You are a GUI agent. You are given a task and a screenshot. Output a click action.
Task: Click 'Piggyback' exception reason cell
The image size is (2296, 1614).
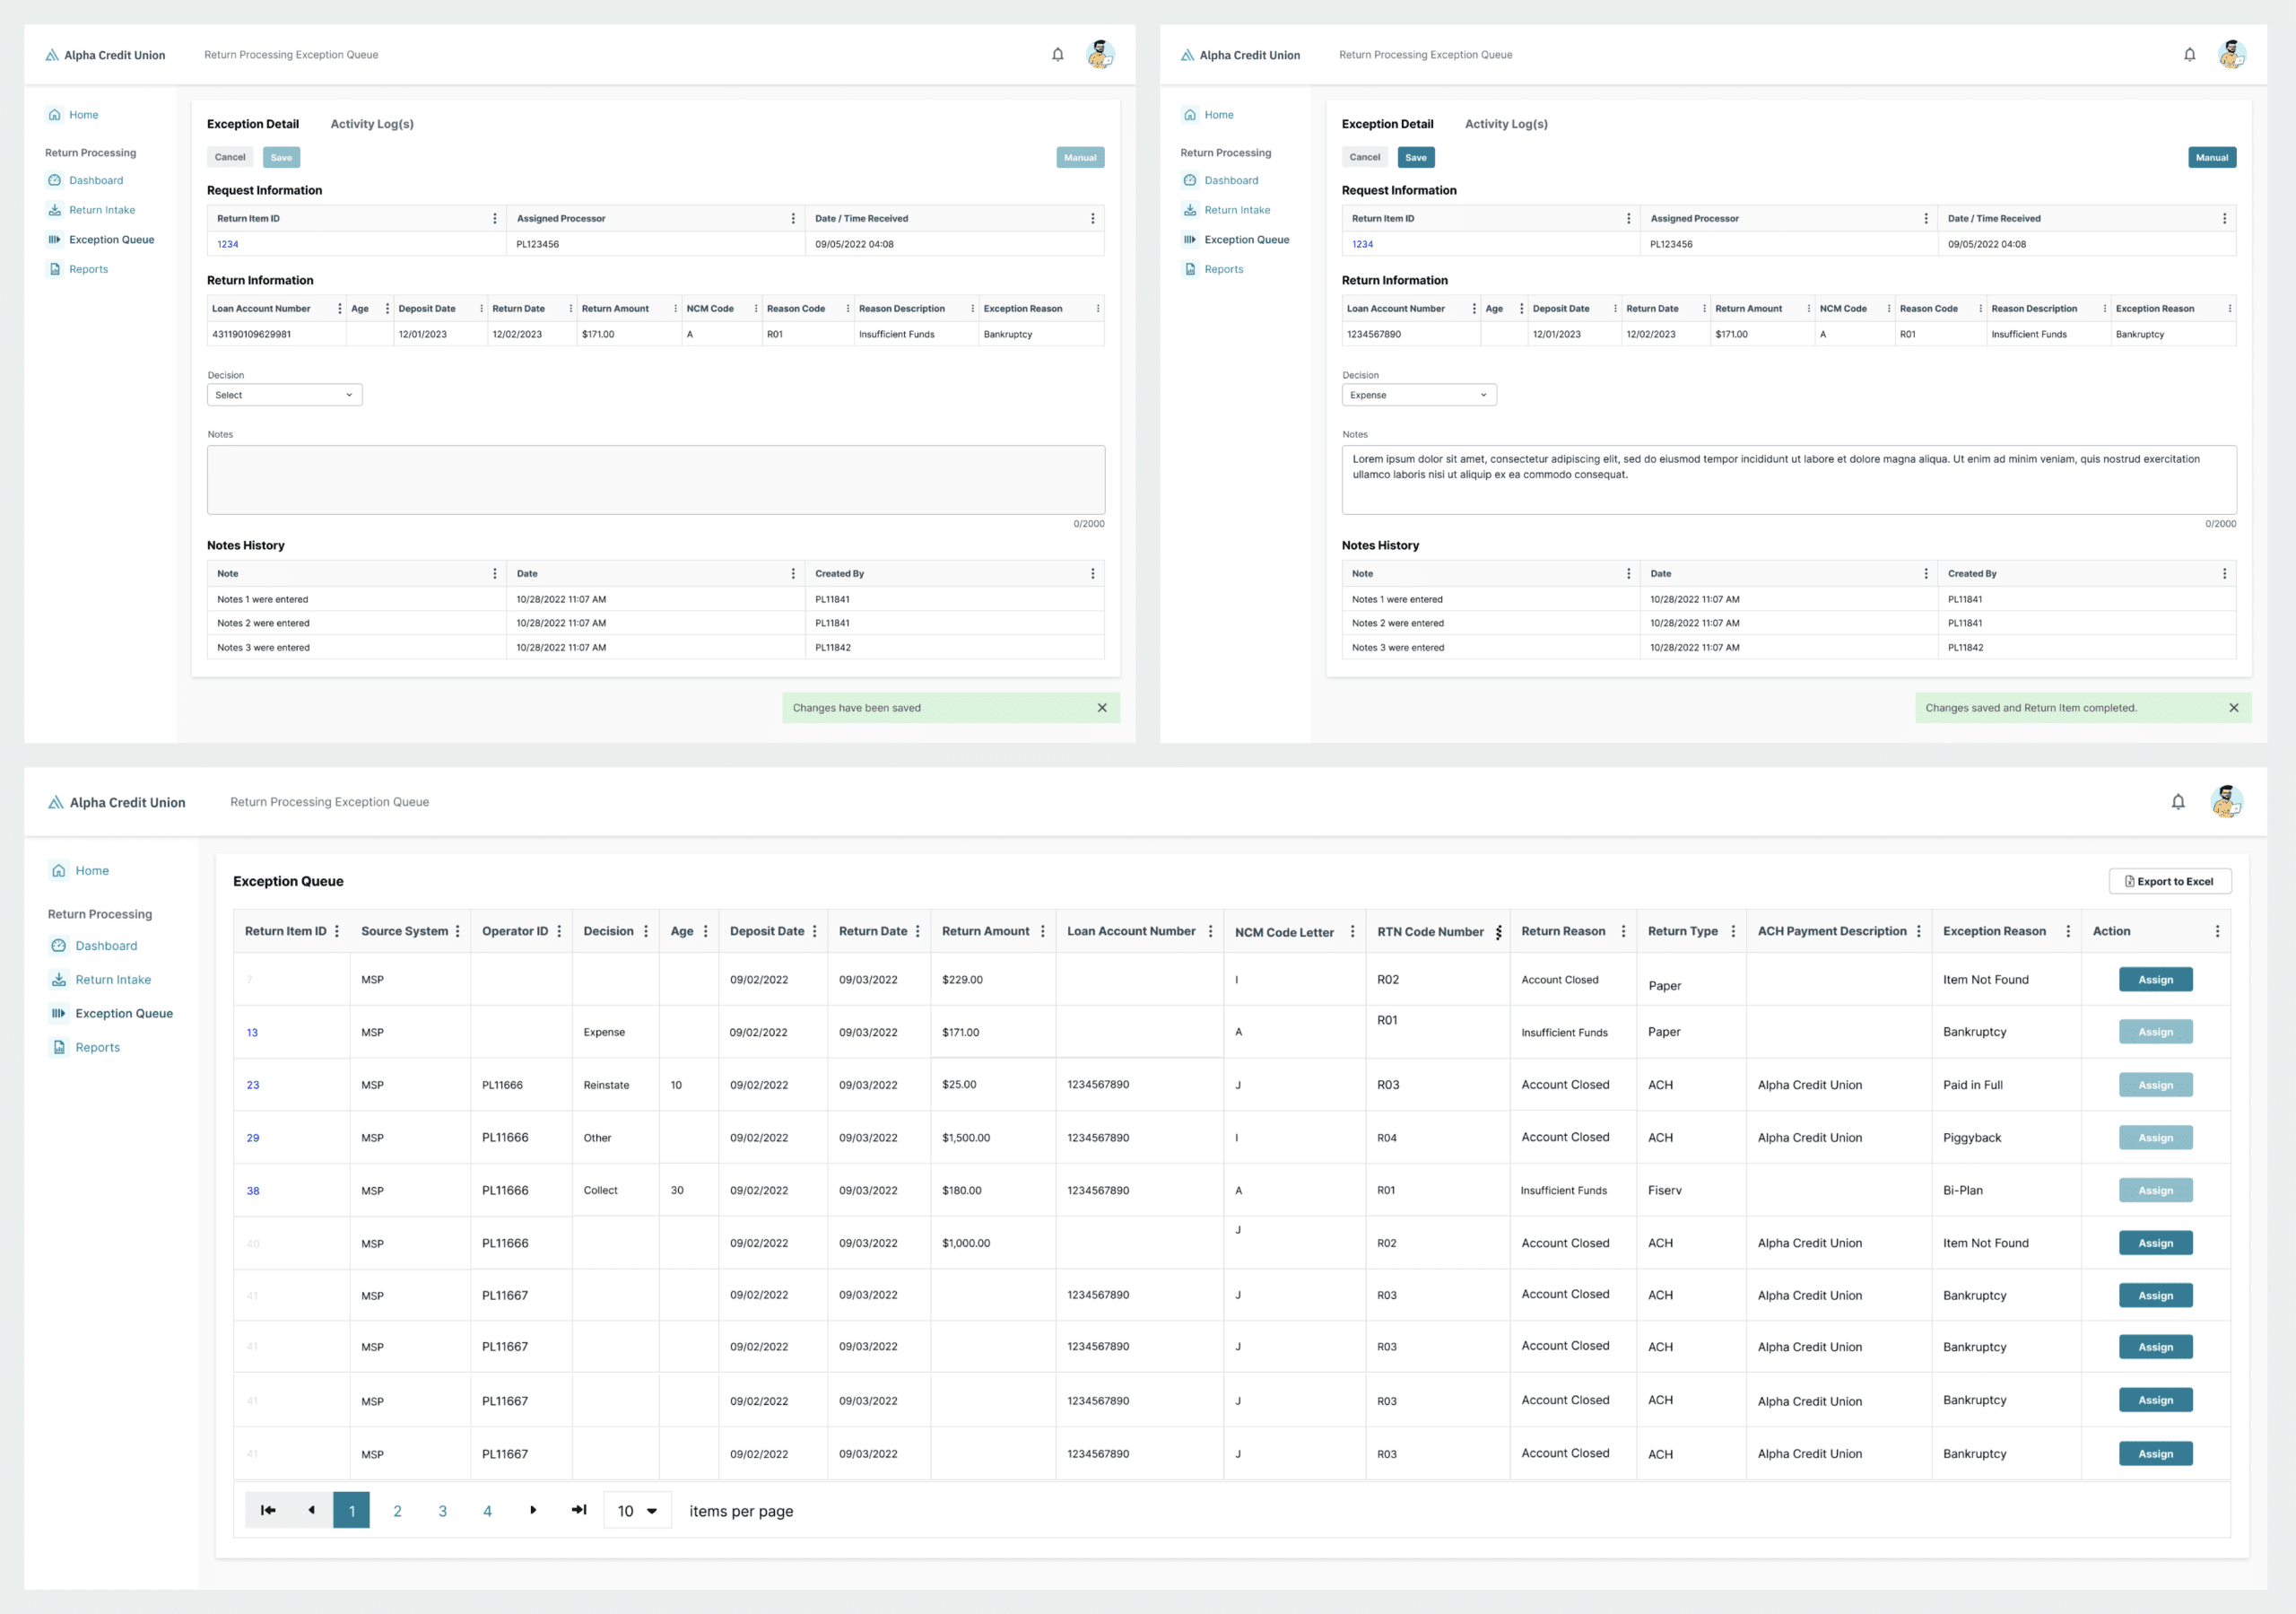coord(1972,1138)
